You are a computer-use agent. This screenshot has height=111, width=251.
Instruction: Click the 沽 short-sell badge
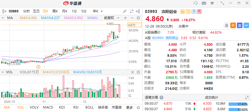188,12
